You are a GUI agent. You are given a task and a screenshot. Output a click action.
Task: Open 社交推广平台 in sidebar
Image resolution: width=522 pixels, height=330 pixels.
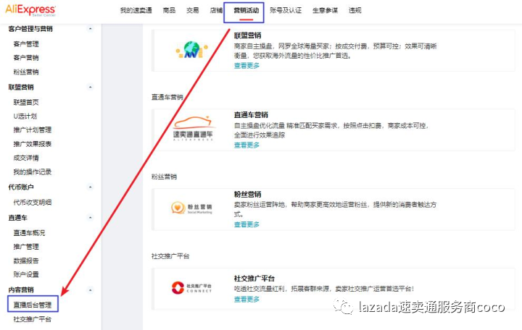[x=33, y=319]
